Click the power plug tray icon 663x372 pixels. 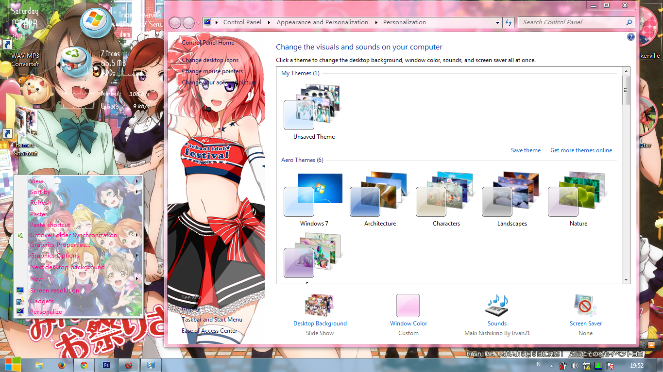[x=563, y=366]
